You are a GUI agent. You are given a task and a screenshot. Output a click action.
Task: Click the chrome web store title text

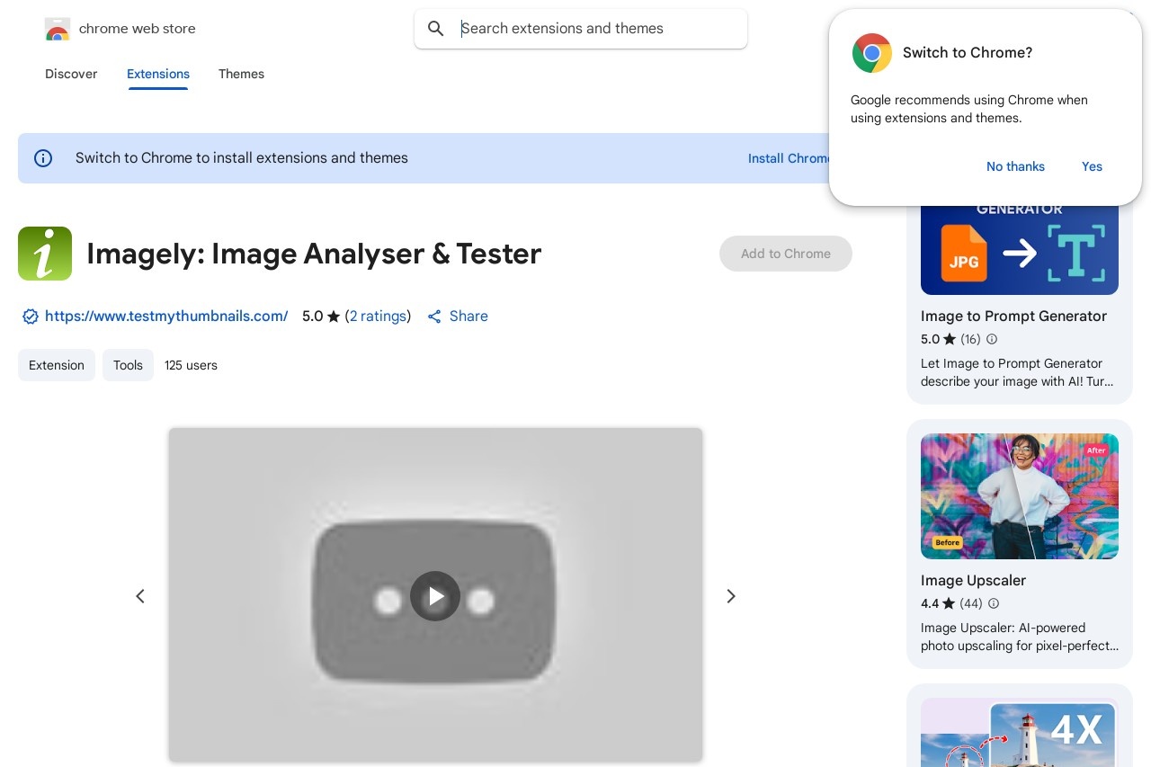[138, 29]
